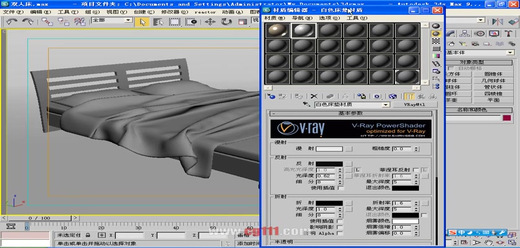Image resolution: width=520 pixels, height=248 pixels.
Task: Enable the 菲涅耳反射 checkbox
Action: point(416,170)
